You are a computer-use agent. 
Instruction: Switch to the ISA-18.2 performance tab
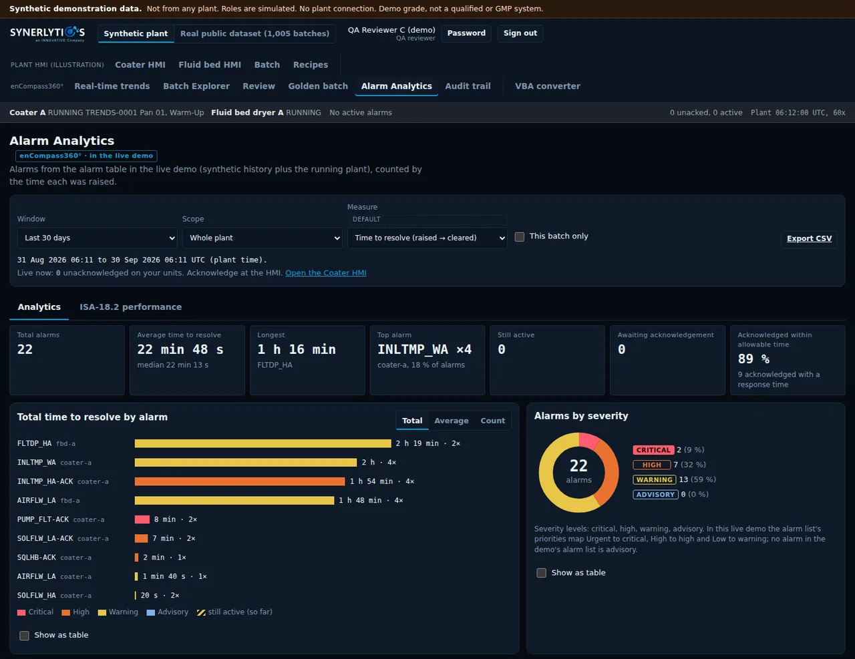[x=131, y=307]
